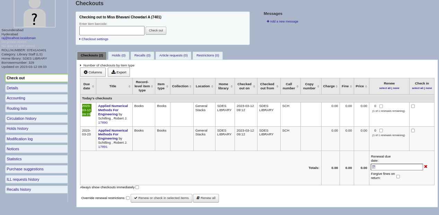Viewport: 439px width, 215px height.
Task: Focus the item barcode input field
Action: tap(112, 30)
